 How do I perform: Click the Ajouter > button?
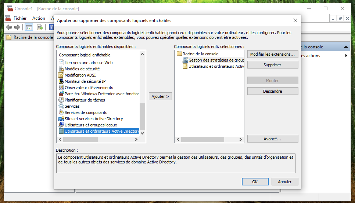(x=160, y=96)
